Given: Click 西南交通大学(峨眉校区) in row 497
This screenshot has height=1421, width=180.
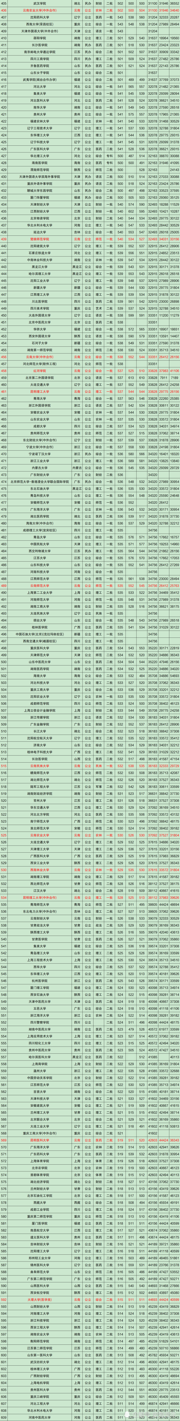Looking at the screenshot, I should coord(40,640).
